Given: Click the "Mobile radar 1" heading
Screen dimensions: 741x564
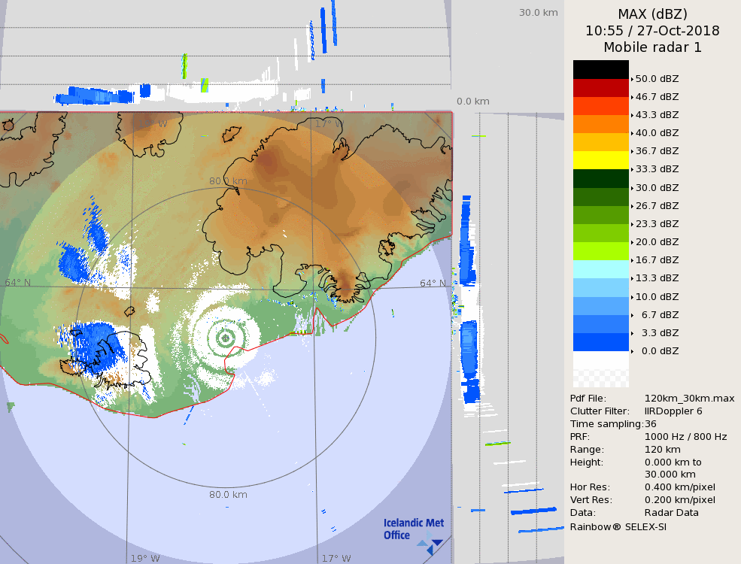Looking at the screenshot, I should click(x=652, y=47).
